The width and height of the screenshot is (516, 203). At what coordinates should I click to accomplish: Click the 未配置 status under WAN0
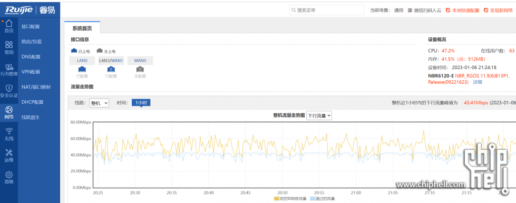(140, 76)
